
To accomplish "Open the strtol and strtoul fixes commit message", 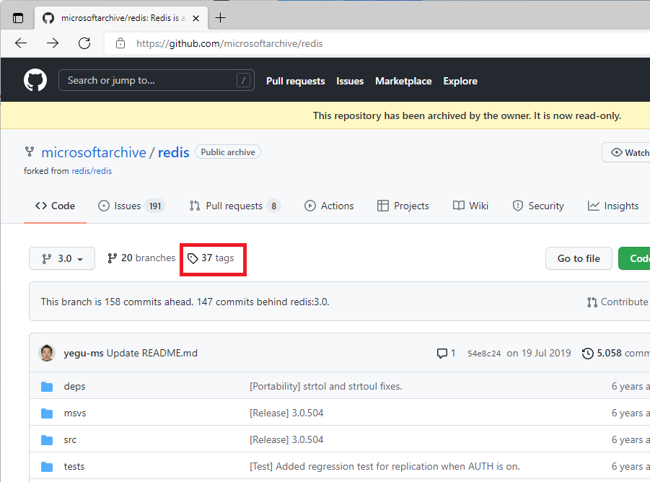I will coord(326,386).
